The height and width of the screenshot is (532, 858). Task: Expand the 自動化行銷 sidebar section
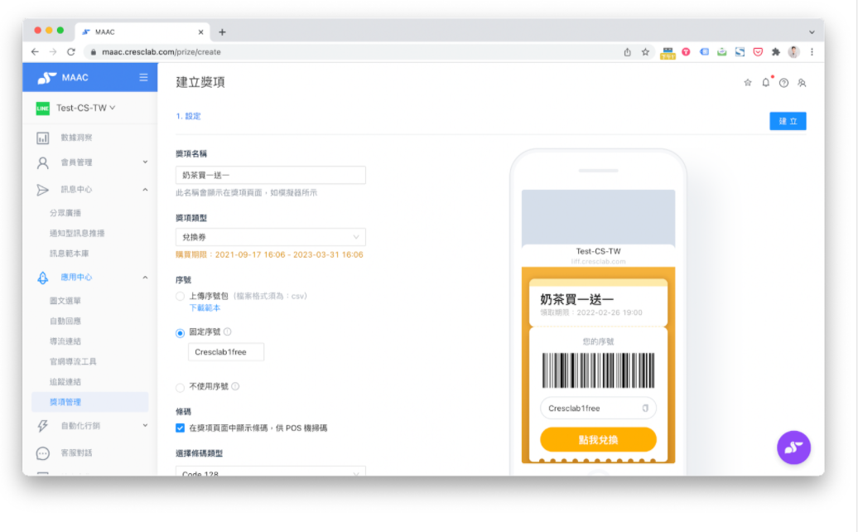click(145, 425)
